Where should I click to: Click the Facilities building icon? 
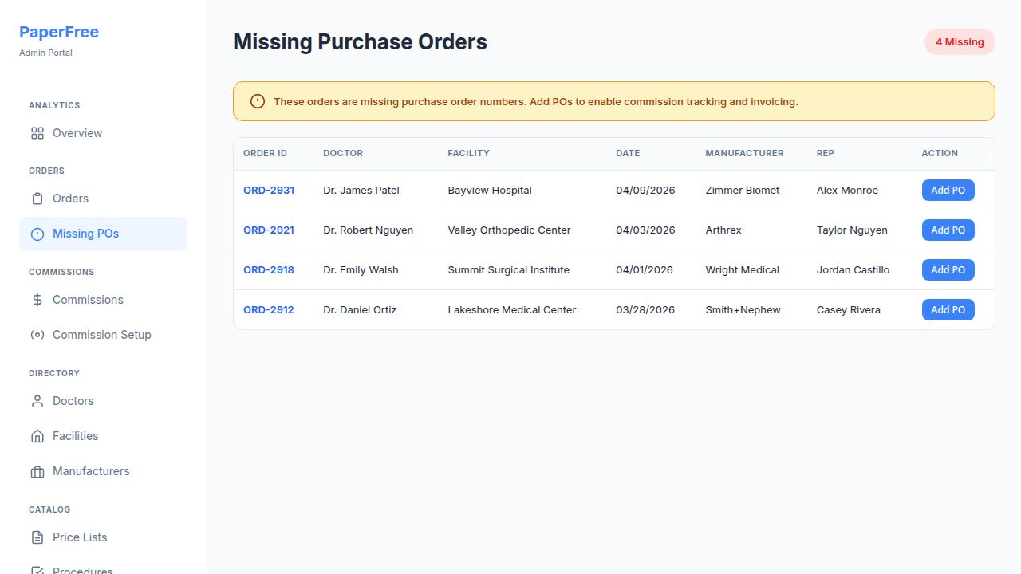pos(37,436)
